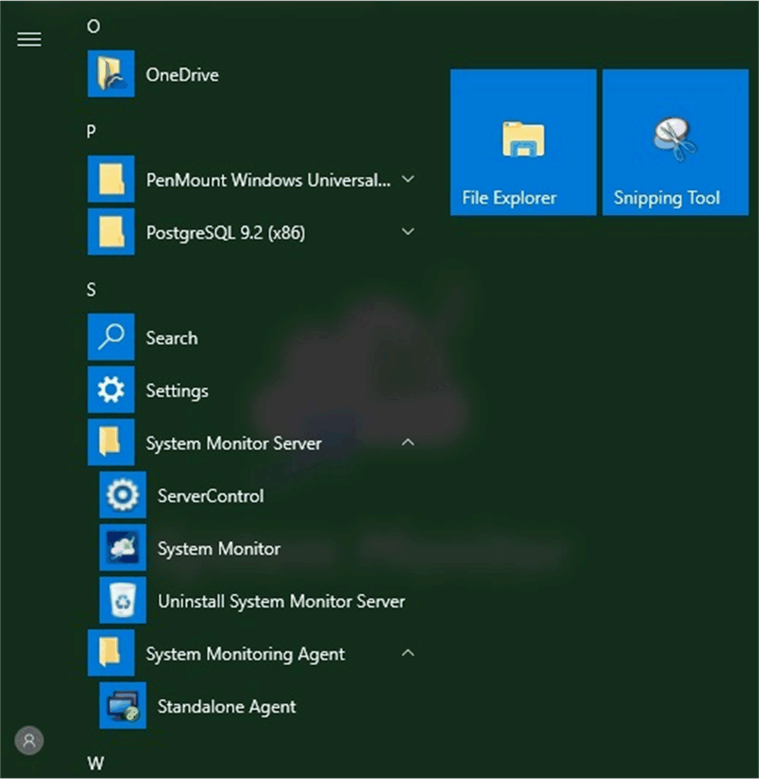759x779 pixels.
Task: Collapse the System Monitoring Agent folder chevron
Action: [408, 653]
